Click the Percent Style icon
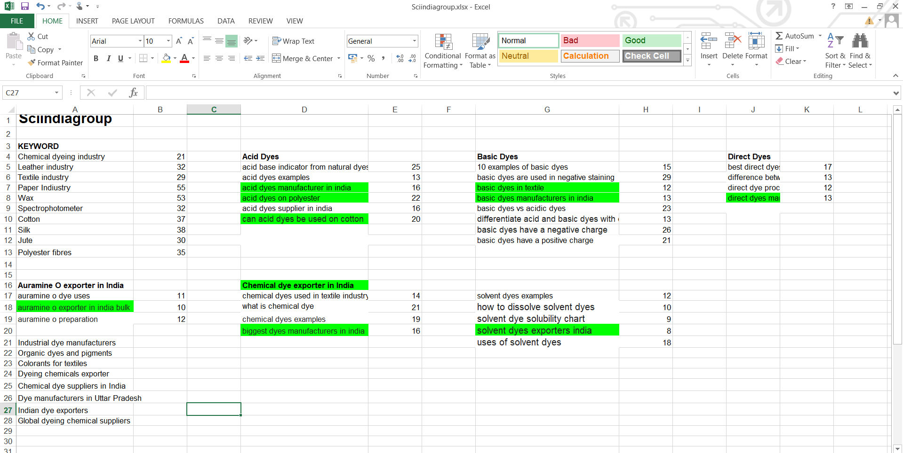Image resolution: width=903 pixels, height=453 pixels. 371,58
